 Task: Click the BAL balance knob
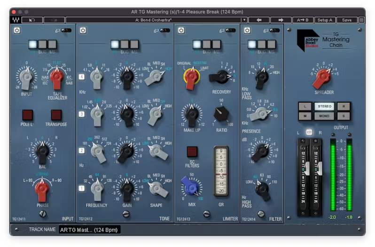pyautogui.click(x=43, y=152)
